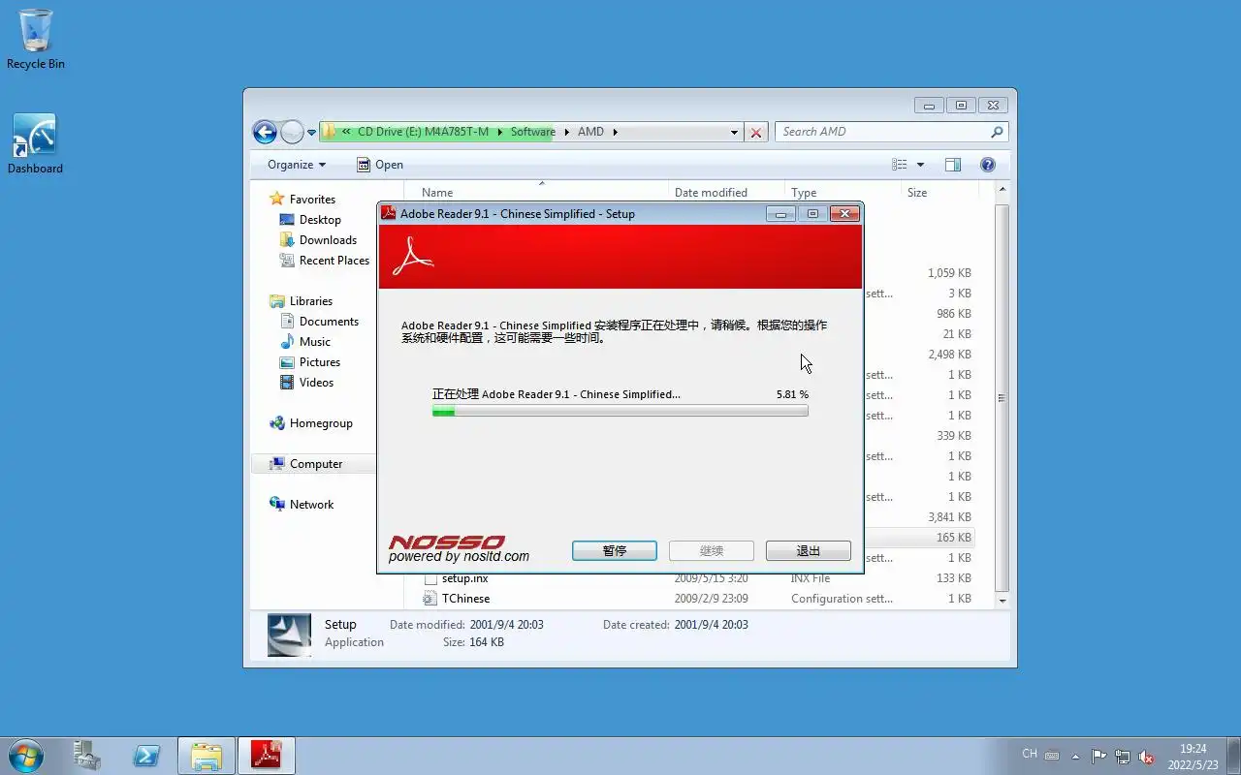Click the CH language indicator
Screen dimensions: 1241x775
click(x=1030, y=754)
